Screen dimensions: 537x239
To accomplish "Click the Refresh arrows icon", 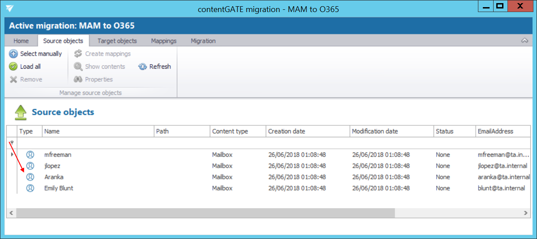I will point(143,67).
